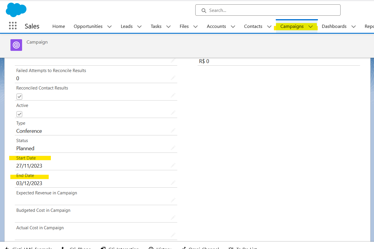Edit the Active field with its pencil icon
Viewport: 374px width, 249px height.
coord(173,113)
